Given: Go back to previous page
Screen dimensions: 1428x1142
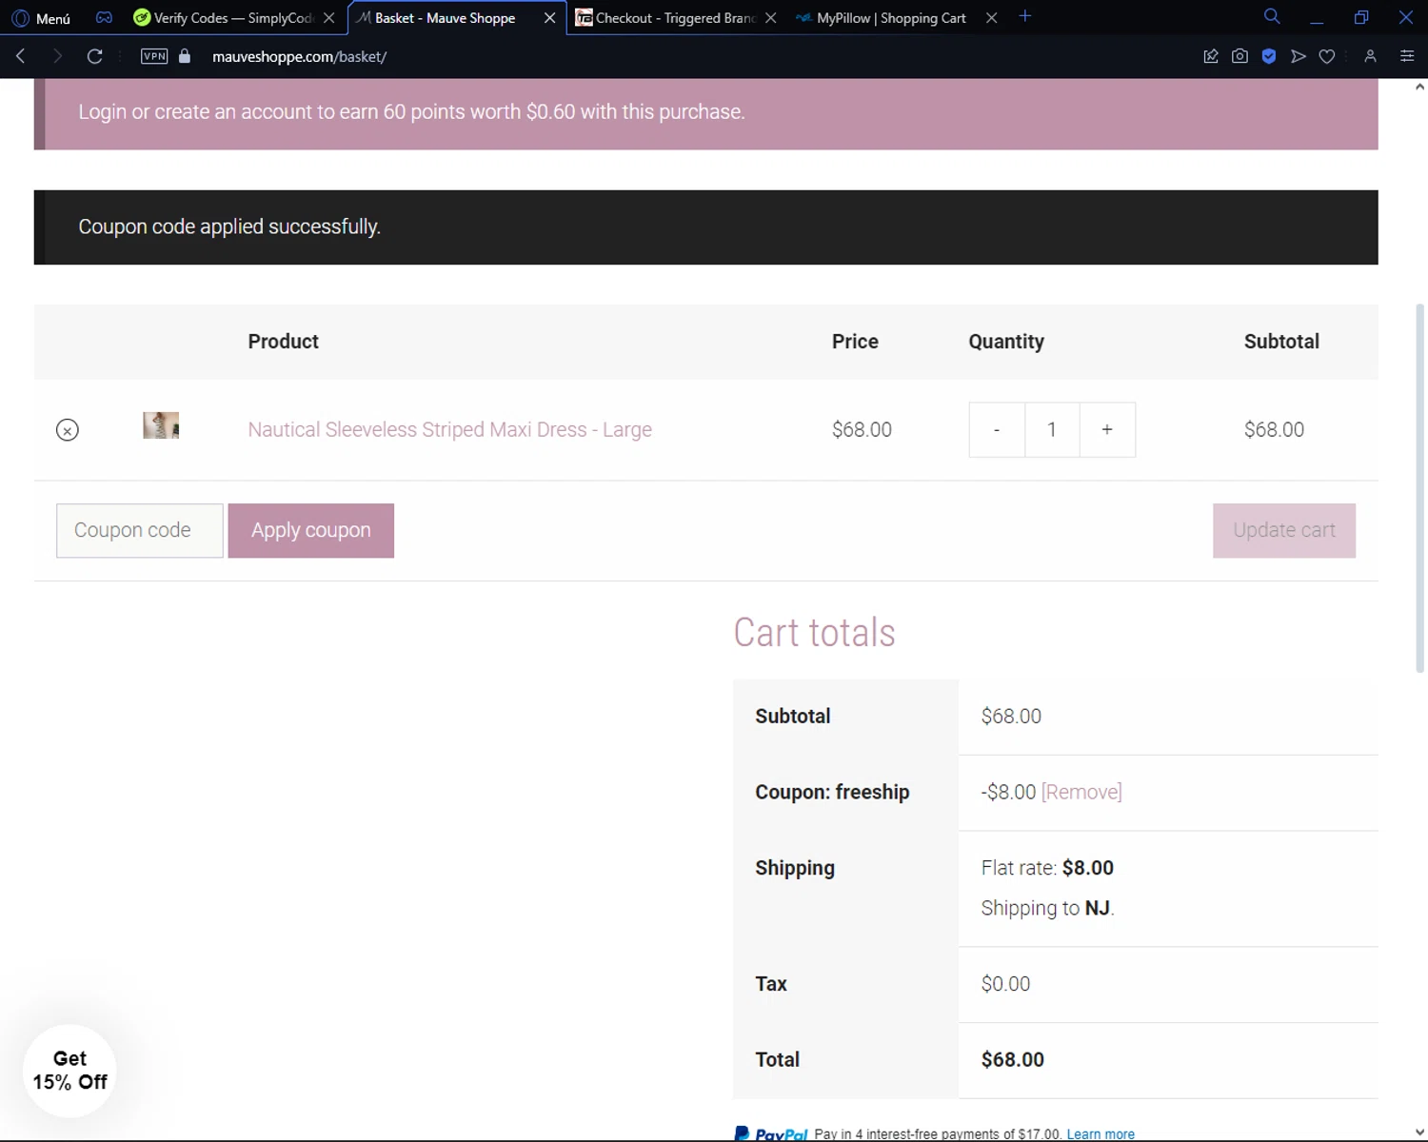Looking at the screenshot, I should pyautogui.click(x=21, y=56).
